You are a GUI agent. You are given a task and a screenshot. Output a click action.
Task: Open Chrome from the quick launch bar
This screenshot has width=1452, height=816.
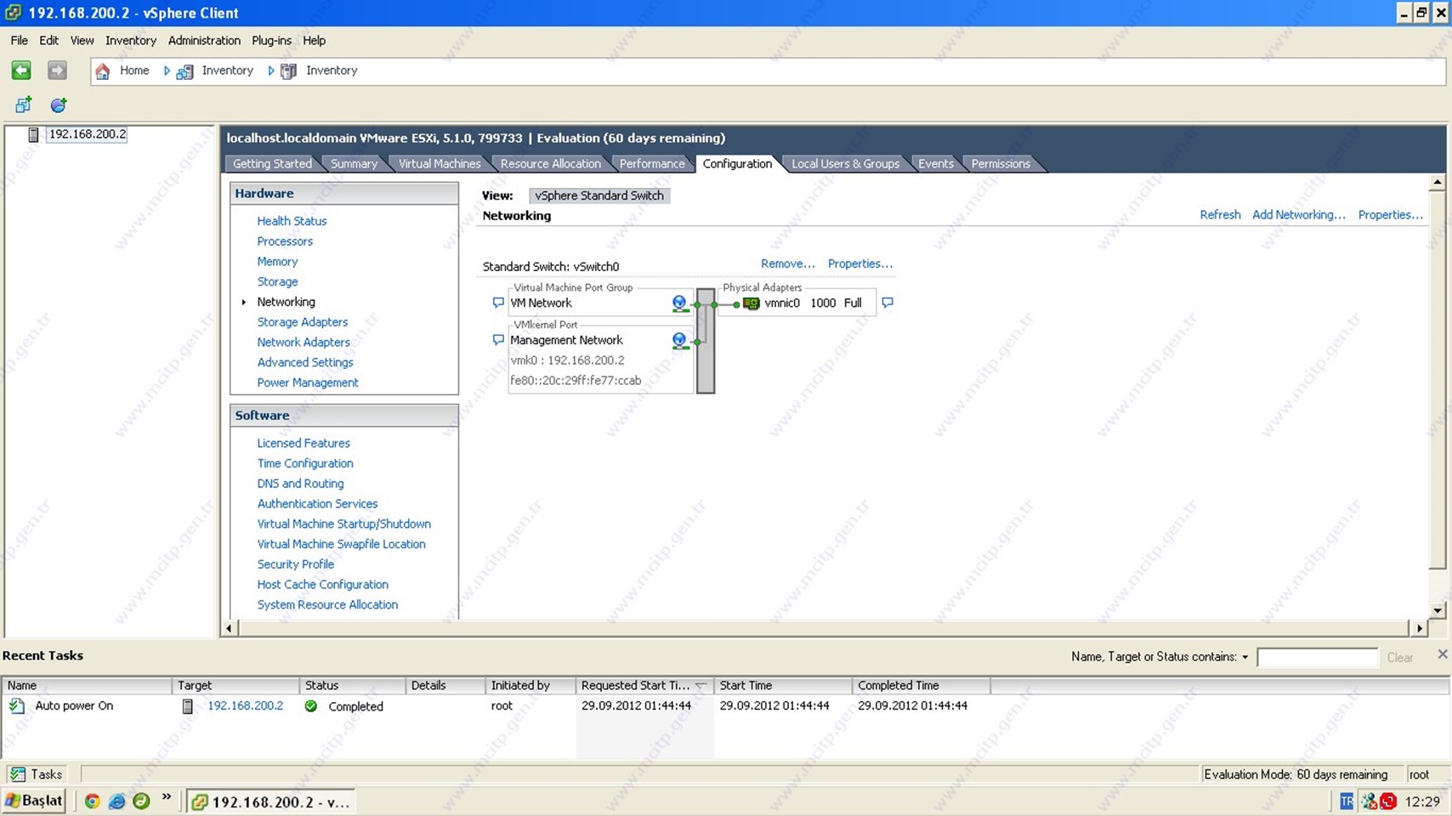coord(93,801)
